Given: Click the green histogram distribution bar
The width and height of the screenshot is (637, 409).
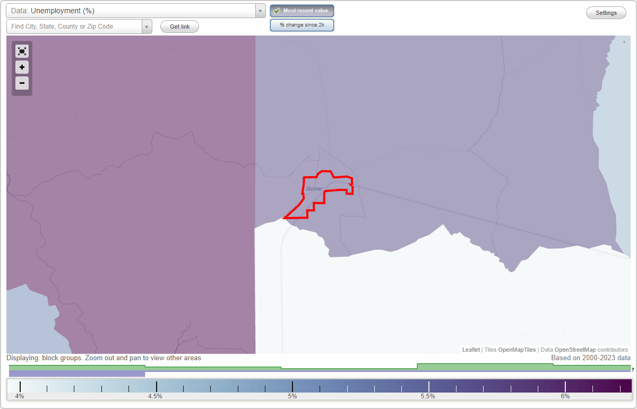Looking at the screenshot, I should [x=320, y=367].
